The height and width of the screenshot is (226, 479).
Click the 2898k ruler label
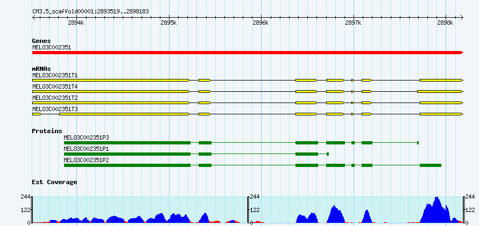(446, 23)
